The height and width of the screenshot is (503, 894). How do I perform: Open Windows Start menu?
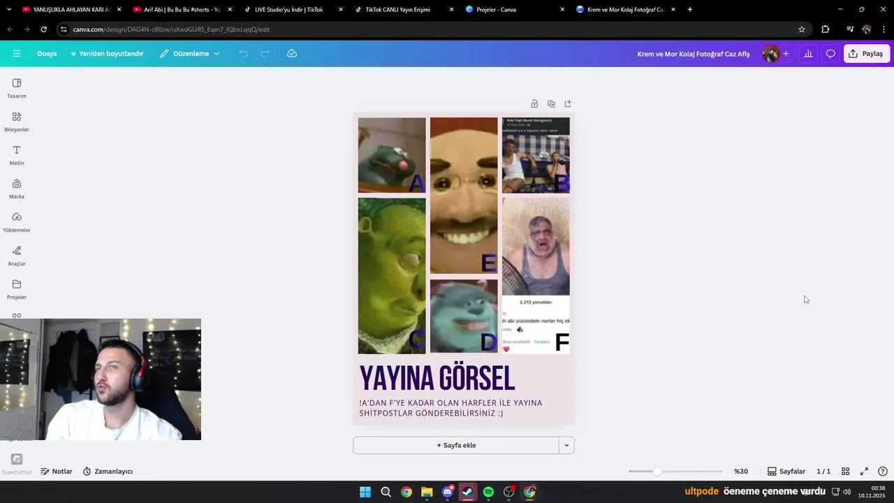click(365, 492)
